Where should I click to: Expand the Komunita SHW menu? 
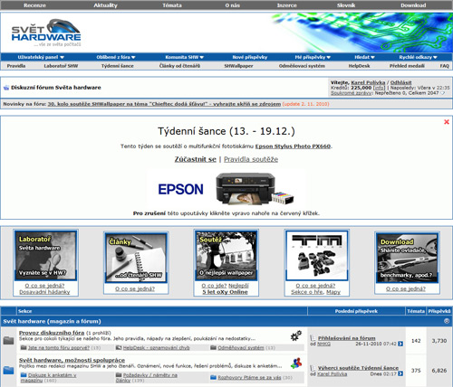coord(184,57)
